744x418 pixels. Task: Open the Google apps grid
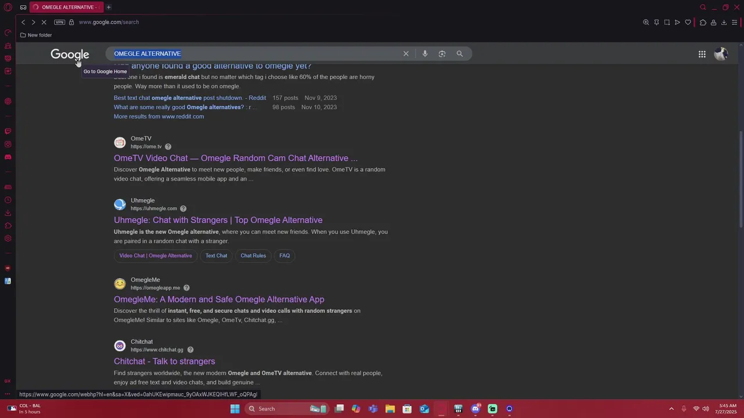[702, 54]
